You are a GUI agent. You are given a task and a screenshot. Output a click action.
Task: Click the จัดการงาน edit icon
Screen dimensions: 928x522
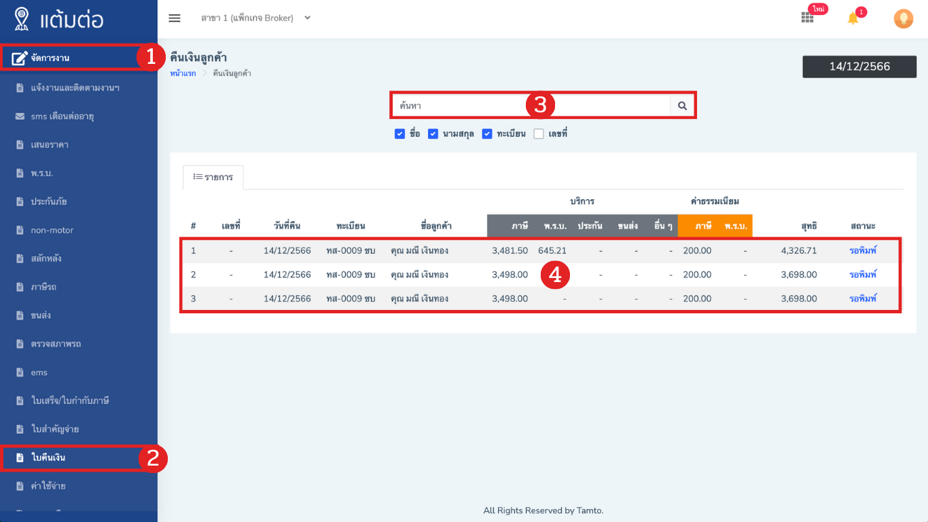20,58
